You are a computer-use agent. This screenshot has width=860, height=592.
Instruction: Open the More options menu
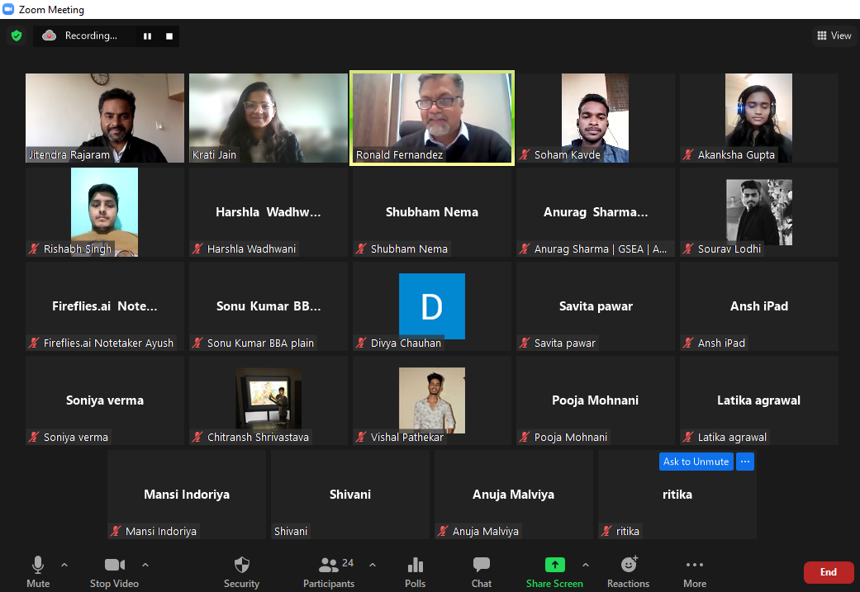[694, 571]
